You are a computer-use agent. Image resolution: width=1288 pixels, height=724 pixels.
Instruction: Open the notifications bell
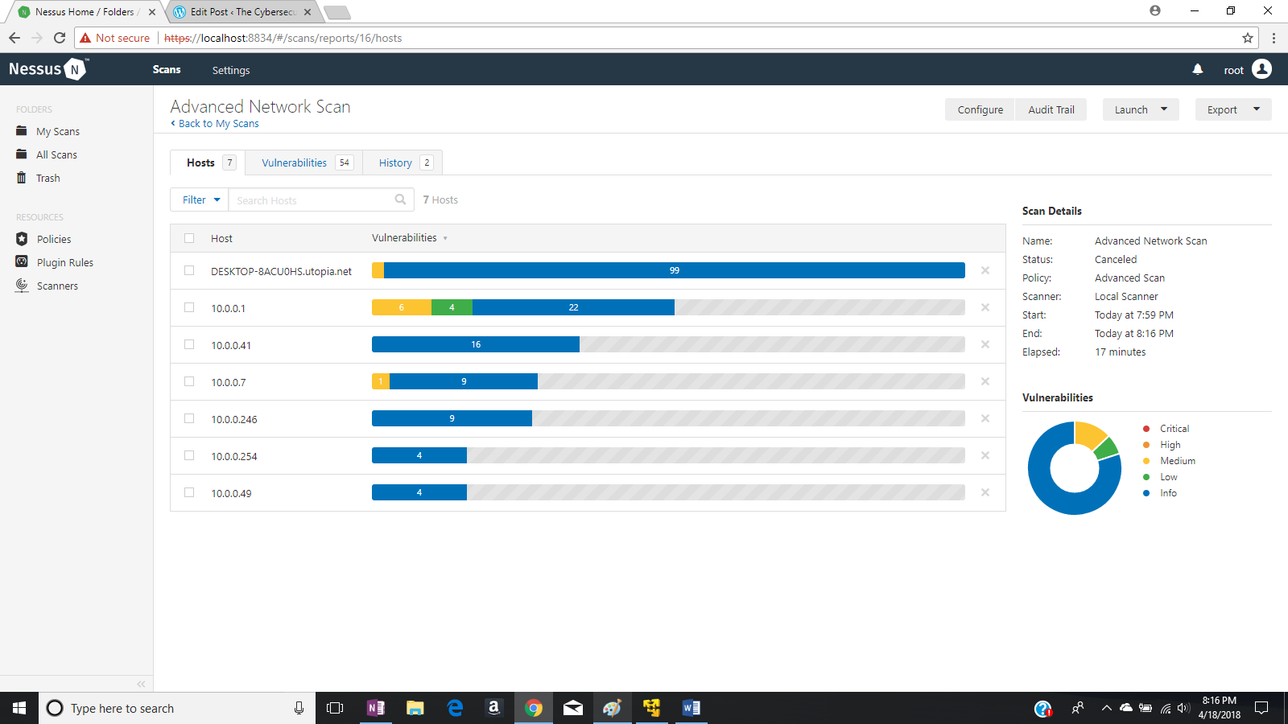(1197, 70)
